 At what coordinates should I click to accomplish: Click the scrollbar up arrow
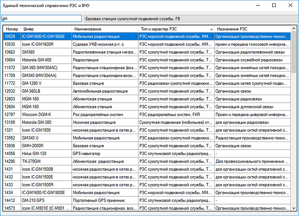pyautogui.click(x=294, y=29)
